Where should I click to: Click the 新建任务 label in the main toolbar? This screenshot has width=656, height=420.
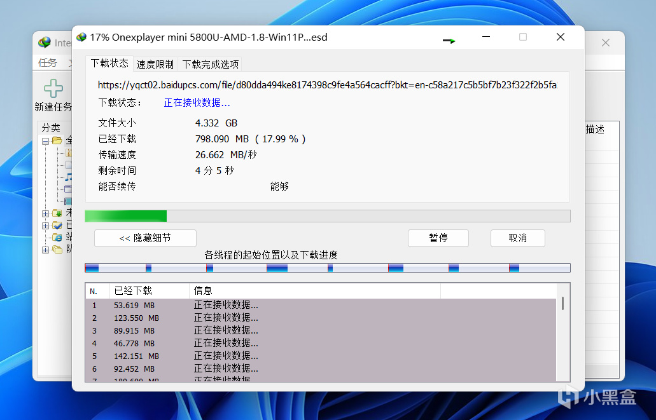click(53, 107)
